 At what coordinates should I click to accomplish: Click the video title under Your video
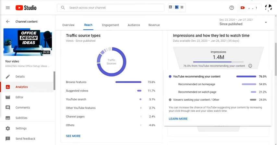click(27, 66)
